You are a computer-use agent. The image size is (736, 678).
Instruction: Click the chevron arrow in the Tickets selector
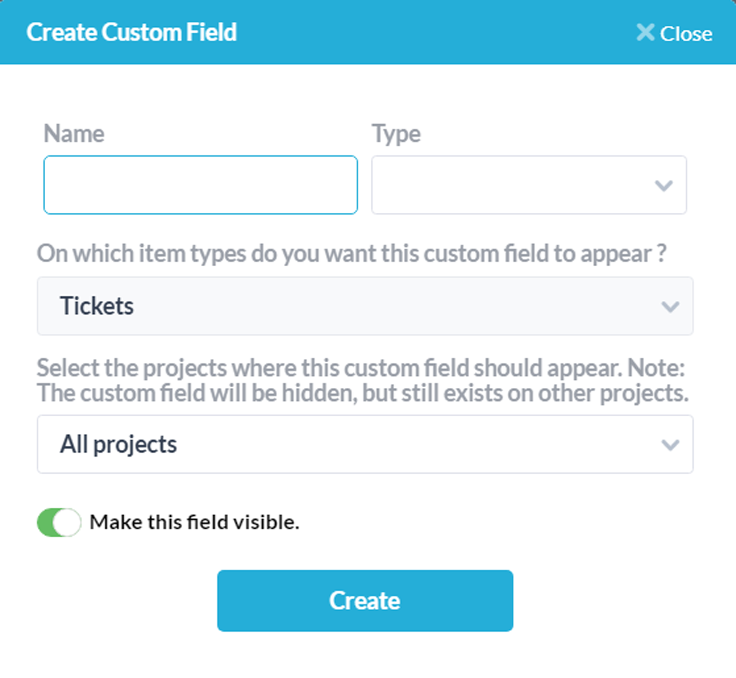click(x=670, y=307)
